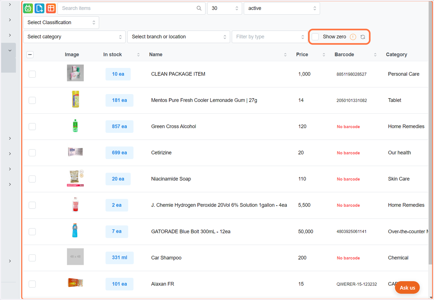Click the 101 ea stock badge

[119, 284]
